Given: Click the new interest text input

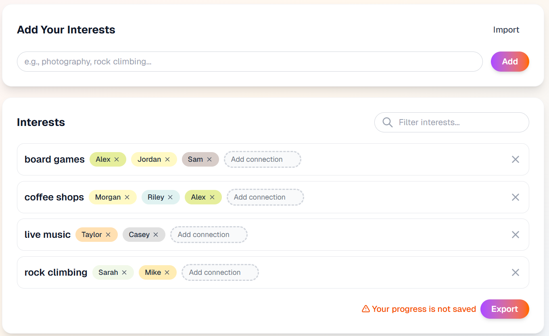Looking at the screenshot, I should (x=249, y=61).
